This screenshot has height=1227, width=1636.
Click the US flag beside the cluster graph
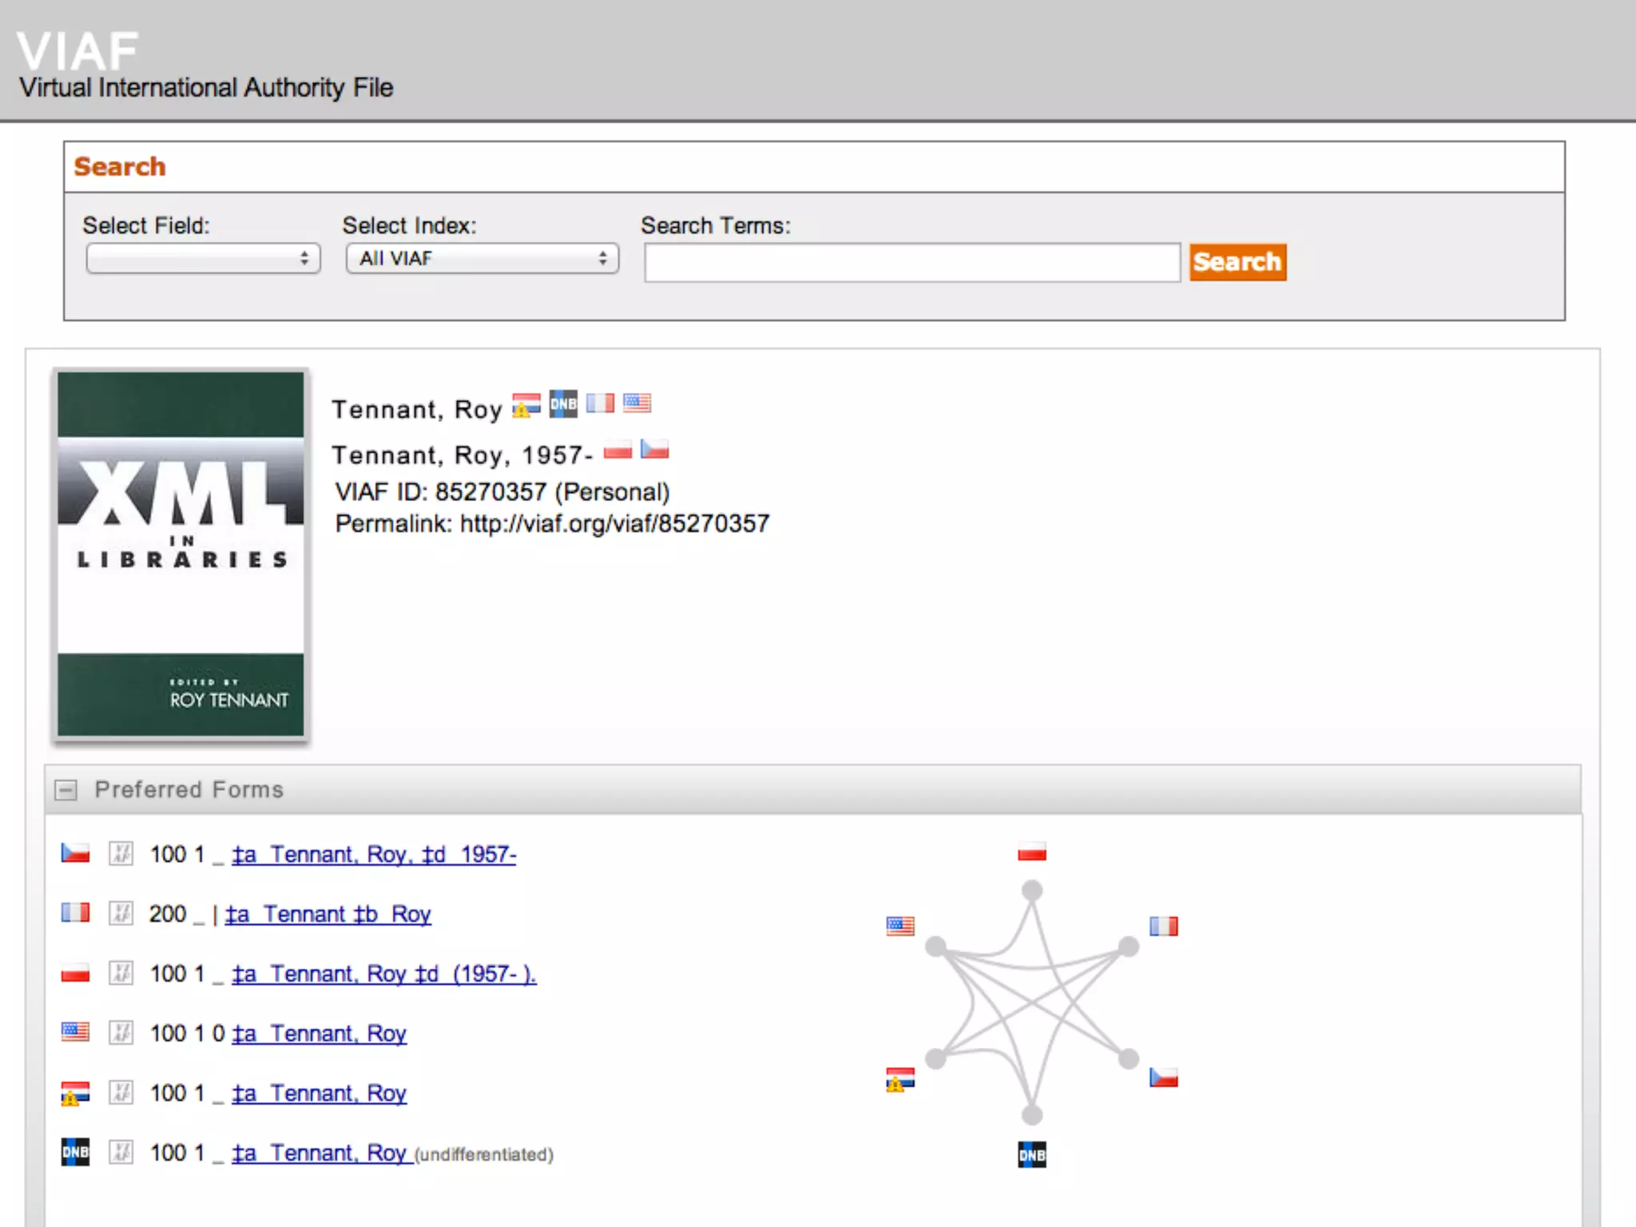click(900, 926)
